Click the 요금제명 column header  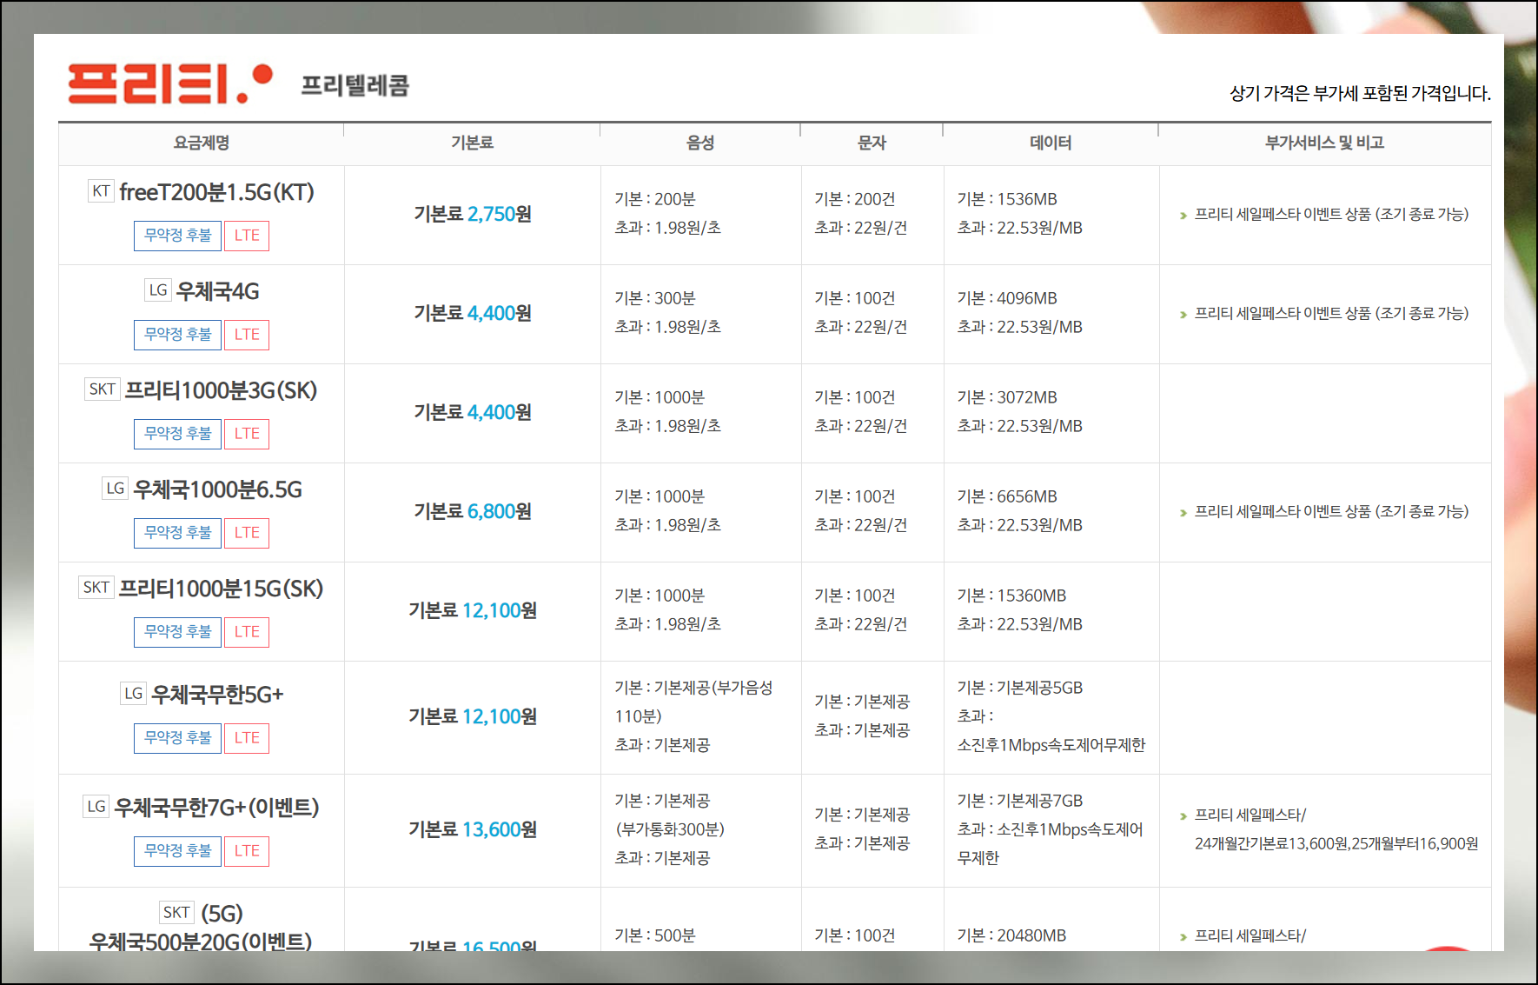pos(202,143)
